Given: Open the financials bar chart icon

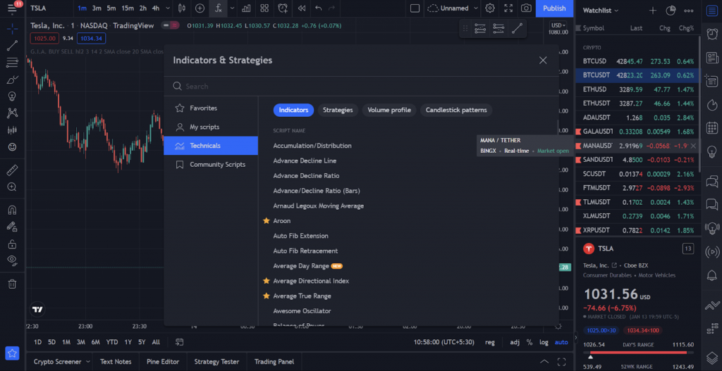Looking at the screenshot, I should pyautogui.click(x=246, y=8).
